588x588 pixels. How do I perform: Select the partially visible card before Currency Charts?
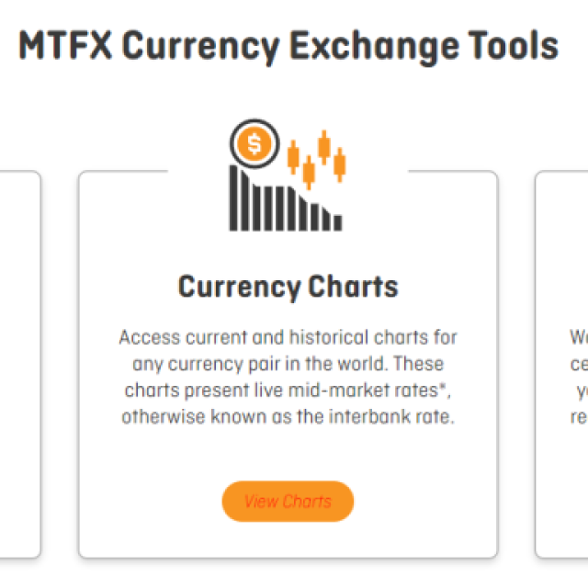[20, 364]
